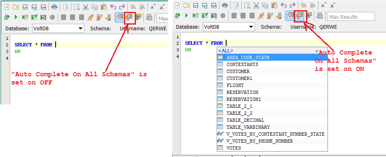Click New file icon in left editor
386x157 pixels.
[7, 7]
